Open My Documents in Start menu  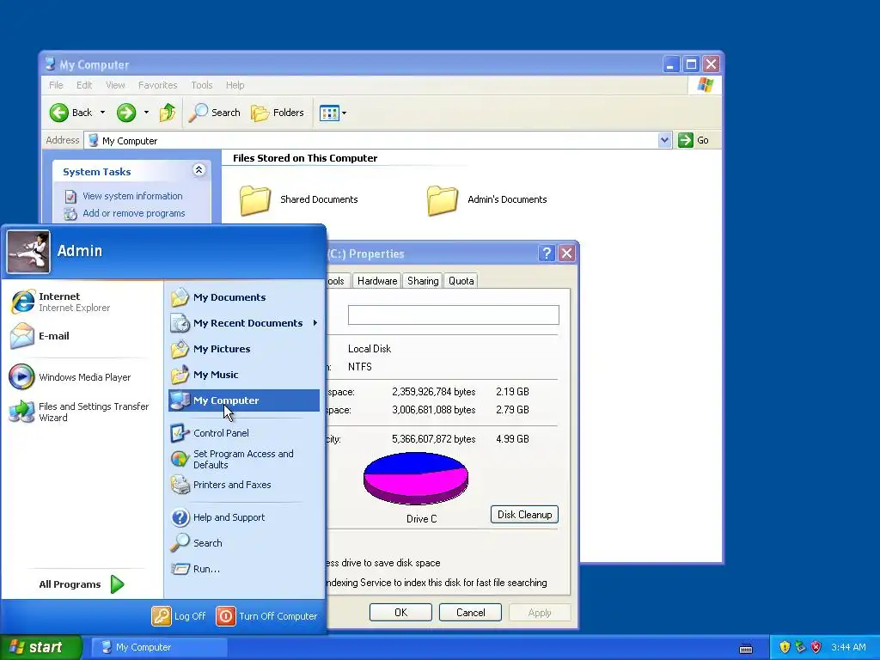244,297
